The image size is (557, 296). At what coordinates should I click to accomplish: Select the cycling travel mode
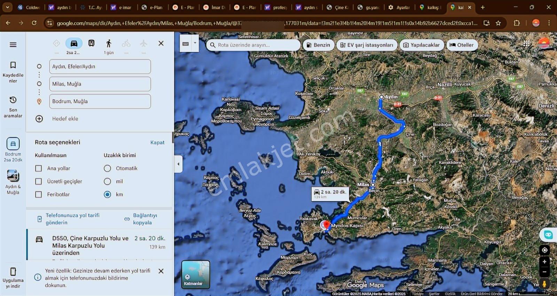click(x=126, y=43)
